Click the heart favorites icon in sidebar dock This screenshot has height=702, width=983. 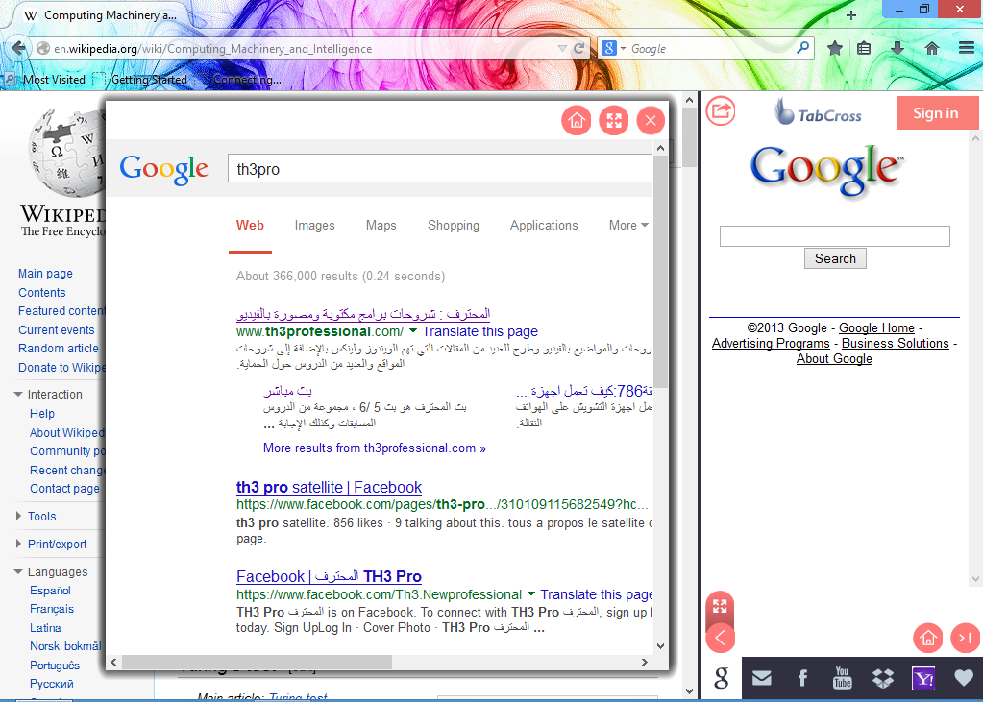coord(964,678)
